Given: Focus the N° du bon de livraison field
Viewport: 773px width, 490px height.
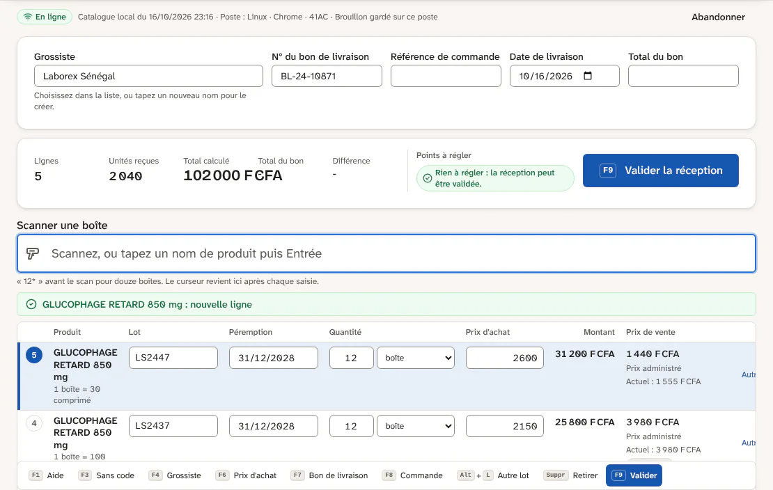Looking at the screenshot, I should [x=327, y=76].
